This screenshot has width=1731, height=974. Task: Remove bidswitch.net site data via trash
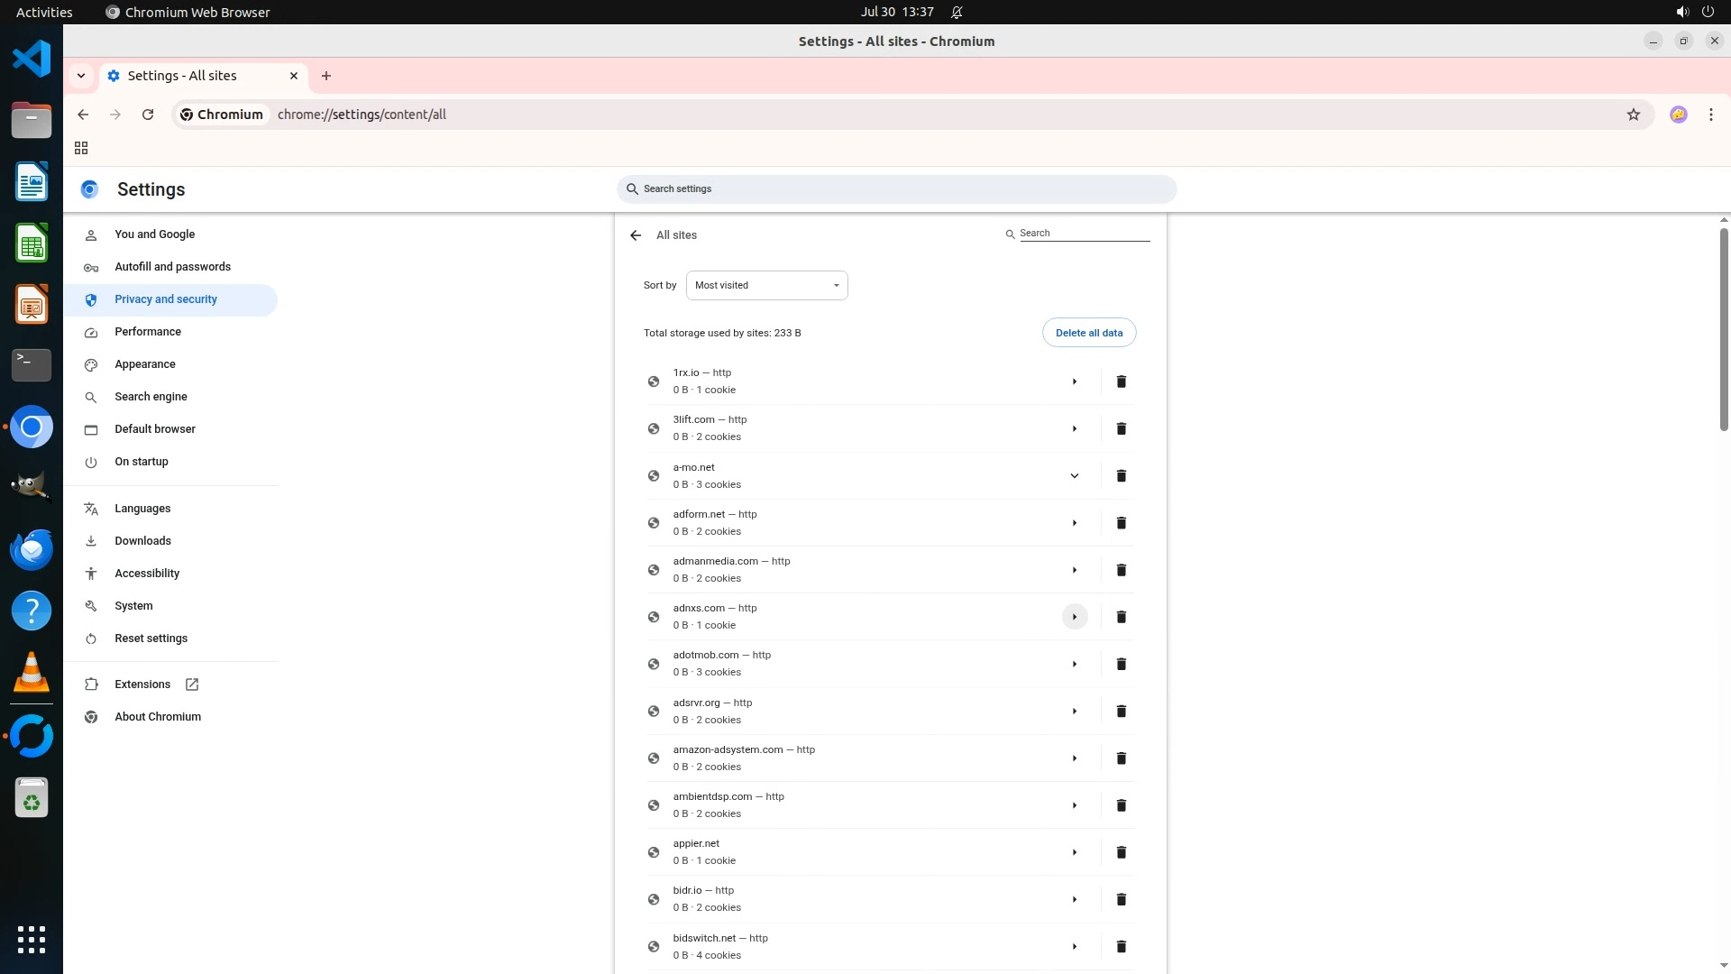(x=1121, y=946)
